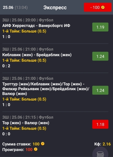Click the 0 : 2 score of Кеблавик match
The width and height of the screenshot is (113, 157).
click(6, 66)
